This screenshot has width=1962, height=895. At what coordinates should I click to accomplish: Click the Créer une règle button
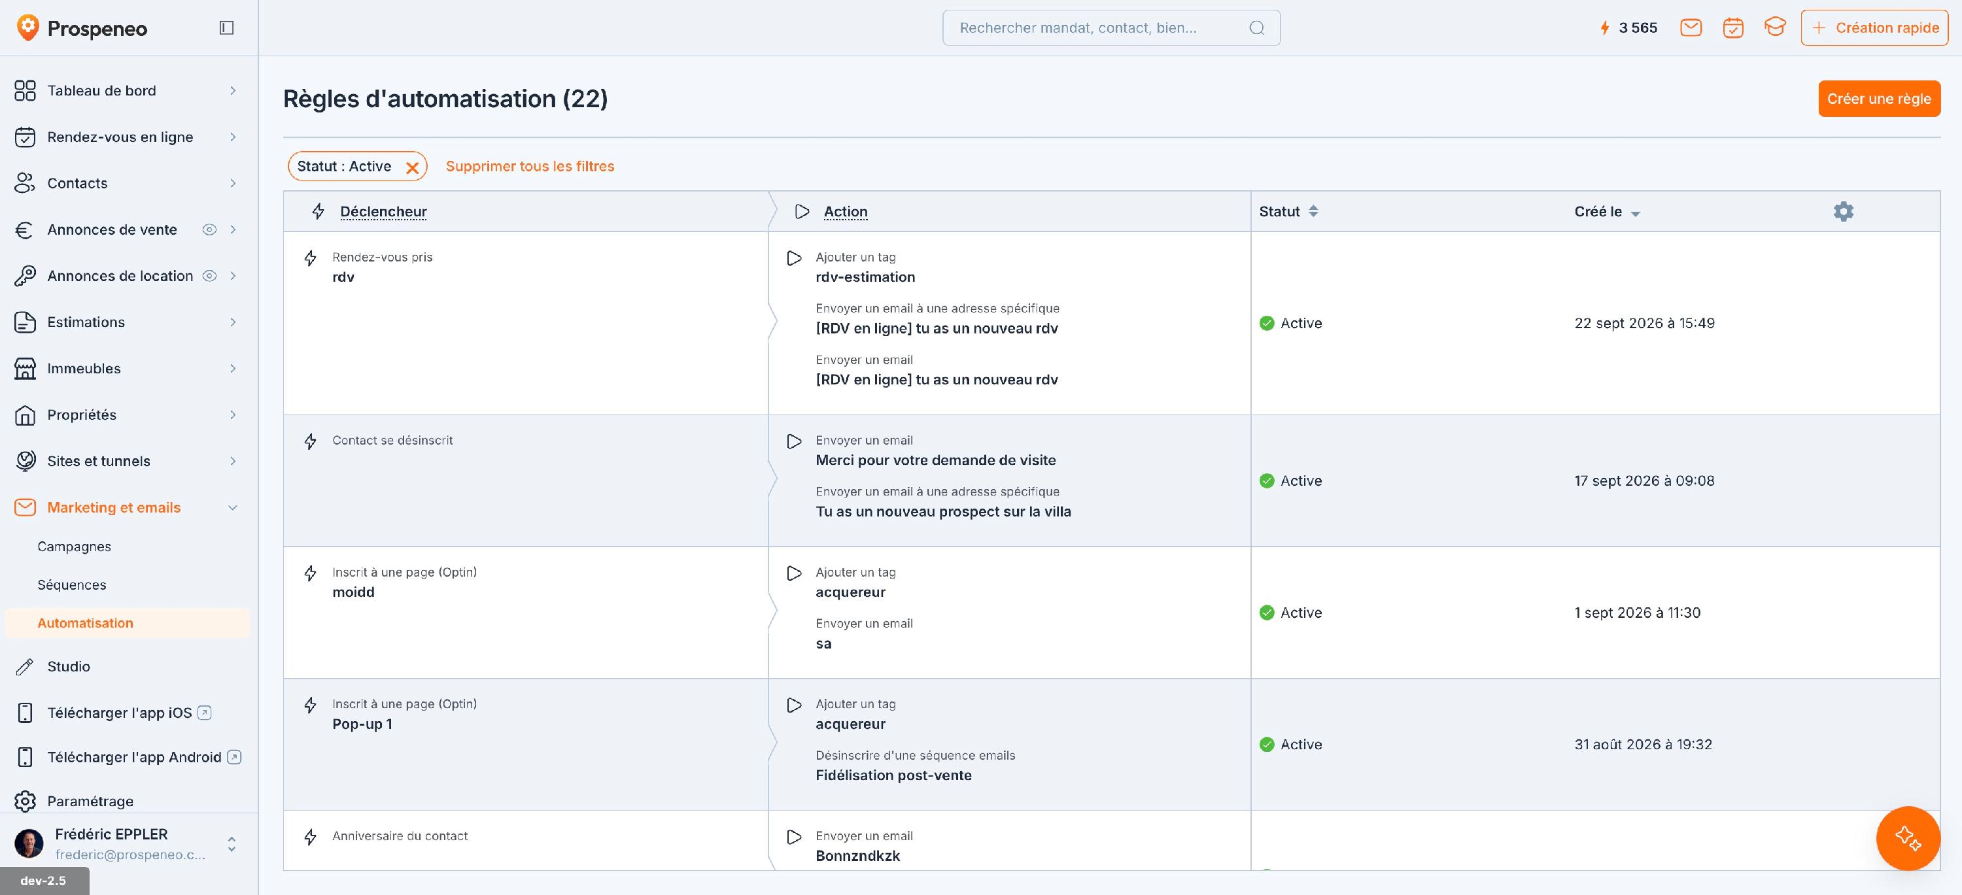coord(1879,99)
